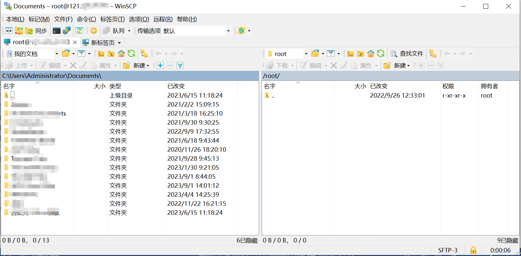Open the 我的文档 local drive dropdown
Viewport: 521px width, 256px height.
pos(57,54)
